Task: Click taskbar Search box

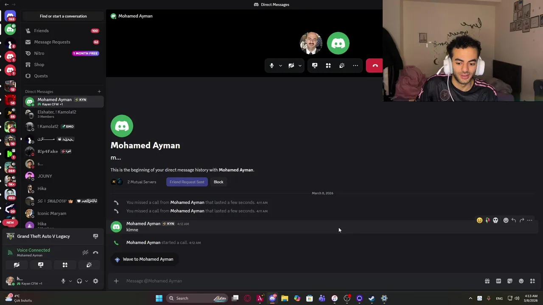Action: (198, 298)
